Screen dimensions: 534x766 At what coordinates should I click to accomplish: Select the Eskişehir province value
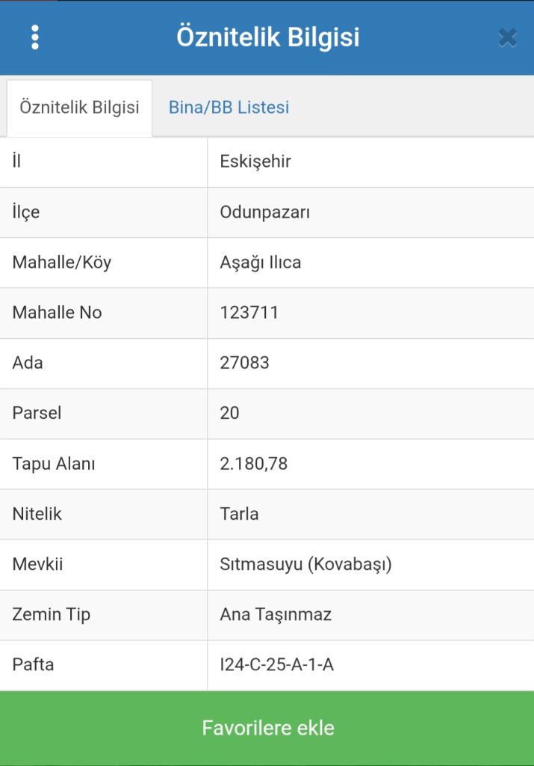click(255, 162)
